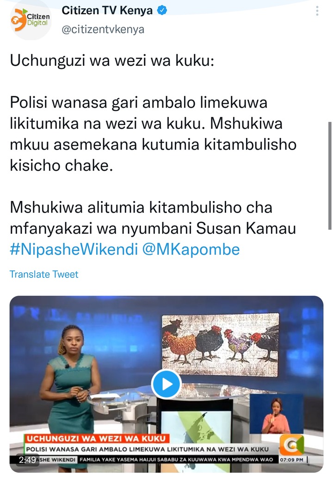This screenshot has height=477, width=333.
Task: Click the Translate Tweet link
Action: click(44, 275)
